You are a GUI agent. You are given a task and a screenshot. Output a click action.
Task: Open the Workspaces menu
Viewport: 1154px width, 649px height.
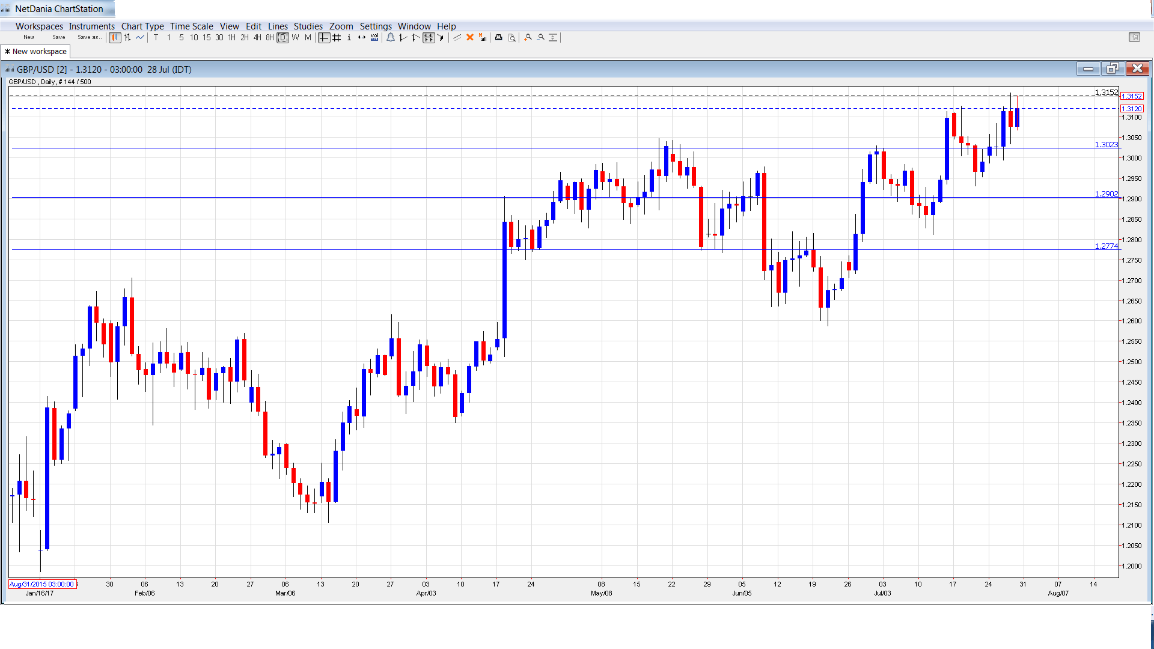coord(39,26)
